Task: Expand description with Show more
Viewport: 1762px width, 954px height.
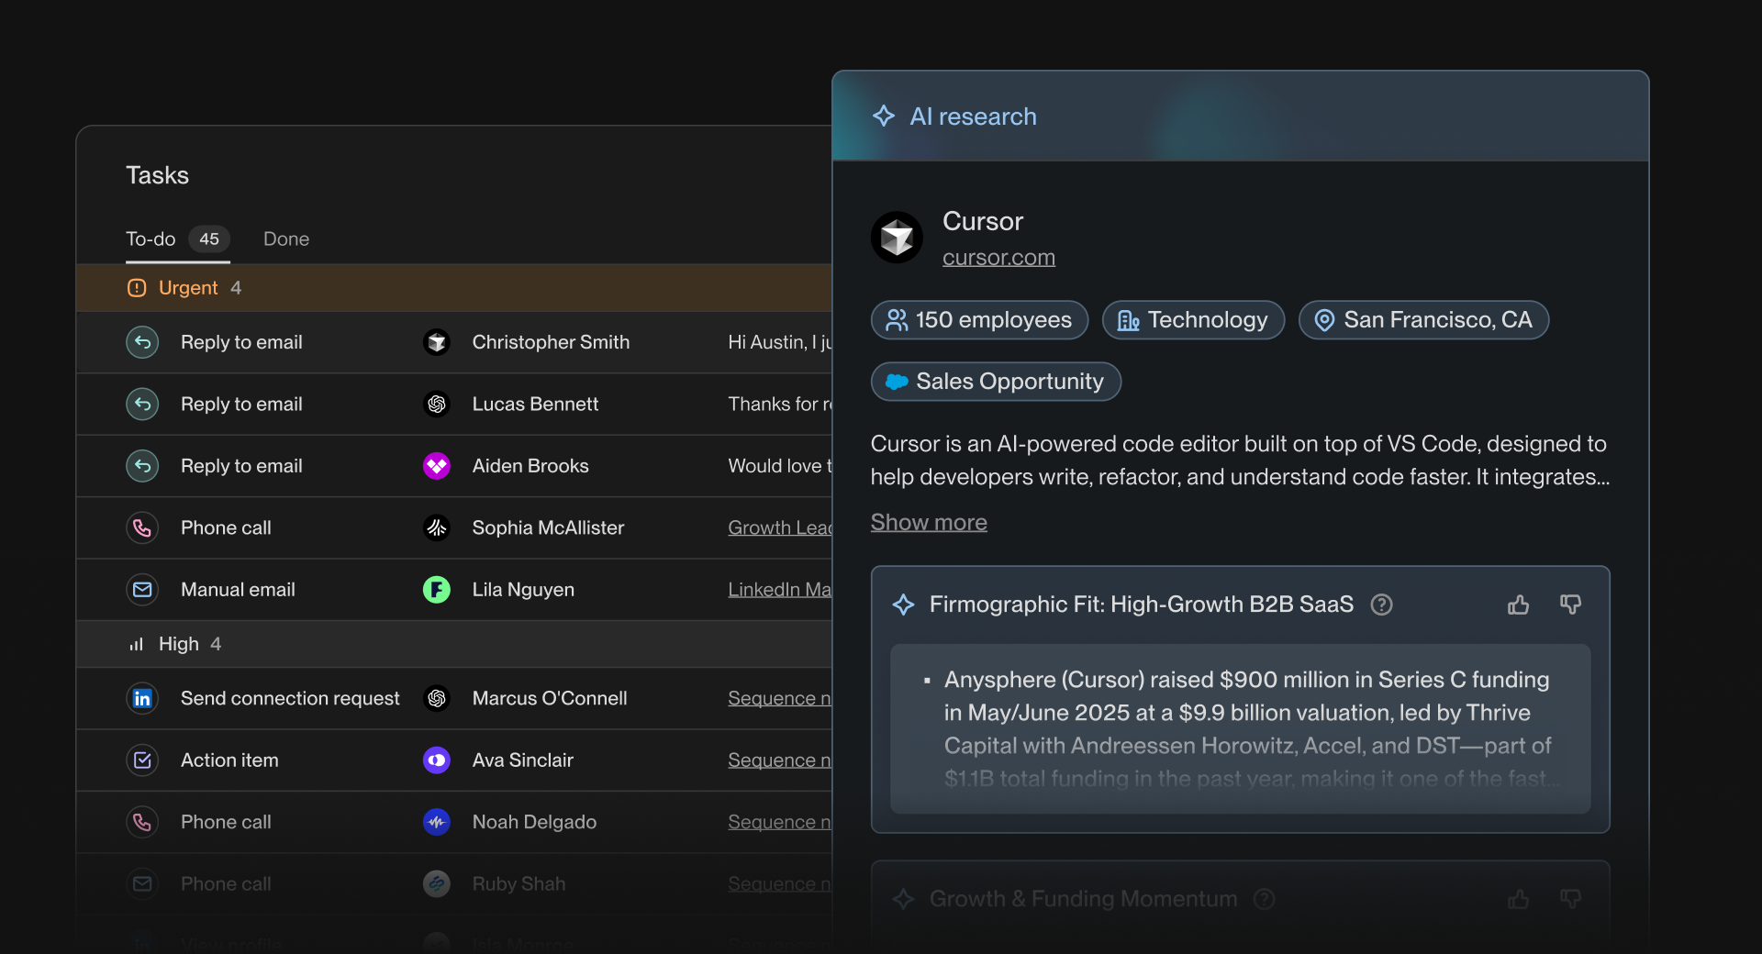Action: tap(929, 522)
